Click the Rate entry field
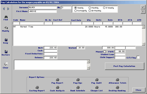Image resolution: width=147 pixels, height=94 pixels. tap(108, 23)
